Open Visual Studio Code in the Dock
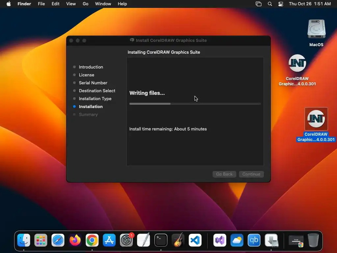Viewport: 337px width, 253px height. (195, 240)
